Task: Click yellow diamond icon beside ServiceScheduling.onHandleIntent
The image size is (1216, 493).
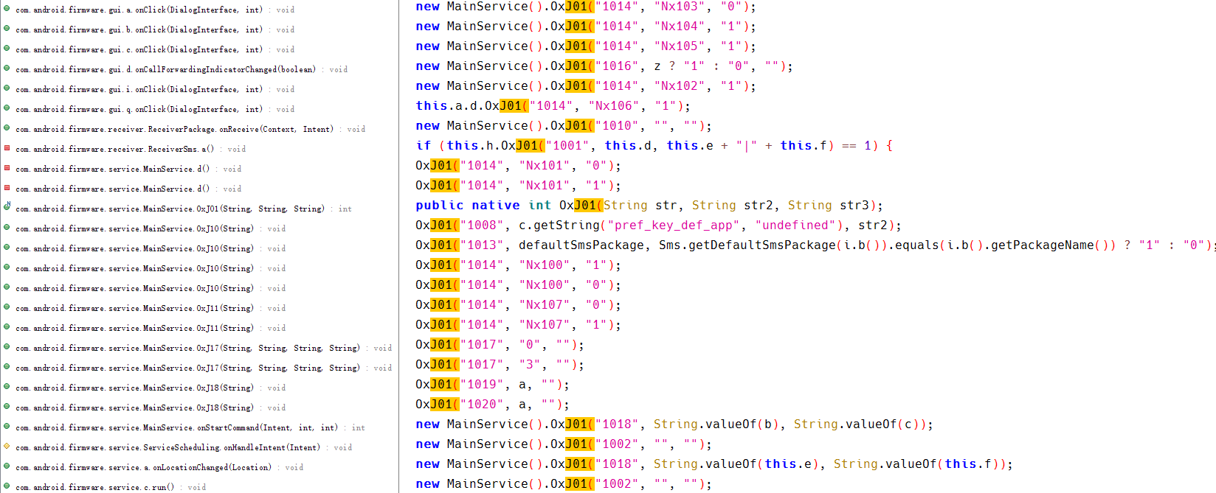Action: pos(7,447)
